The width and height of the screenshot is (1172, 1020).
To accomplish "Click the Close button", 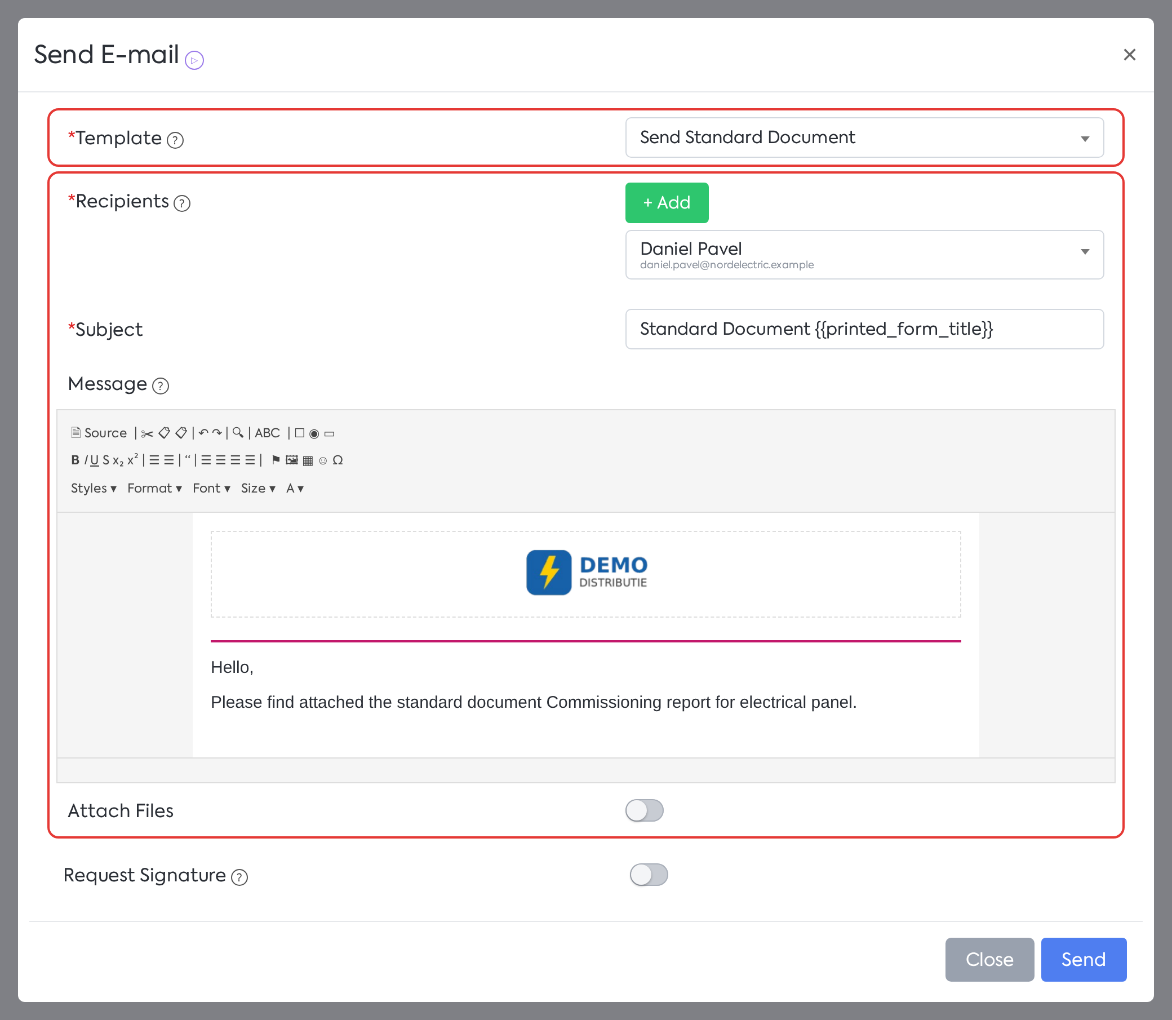I will tap(989, 960).
